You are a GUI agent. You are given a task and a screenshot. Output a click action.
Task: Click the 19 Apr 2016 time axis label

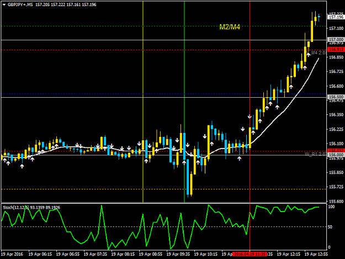(x=12, y=254)
